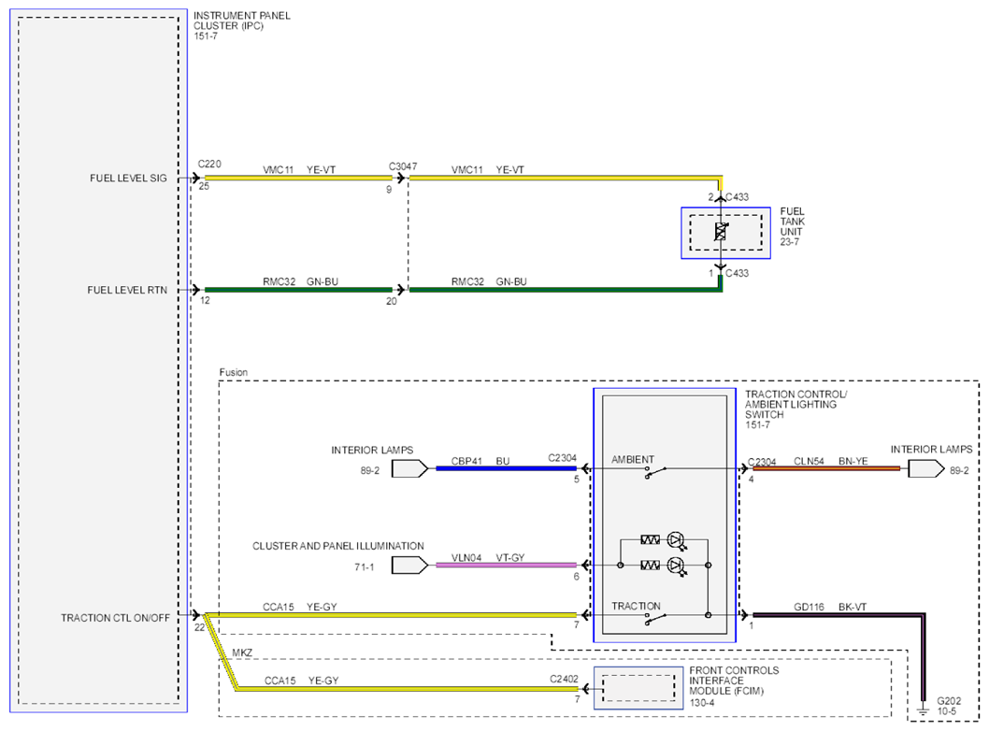
Task: Click the black GD116 BK-VT ground wire
Action: click(x=838, y=615)
